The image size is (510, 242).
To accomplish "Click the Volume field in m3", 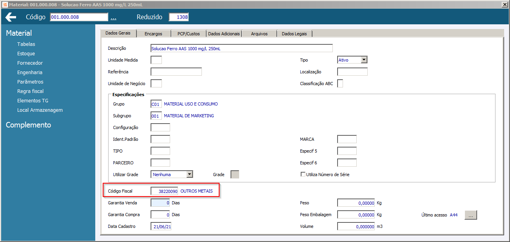I will click(356, 226).
